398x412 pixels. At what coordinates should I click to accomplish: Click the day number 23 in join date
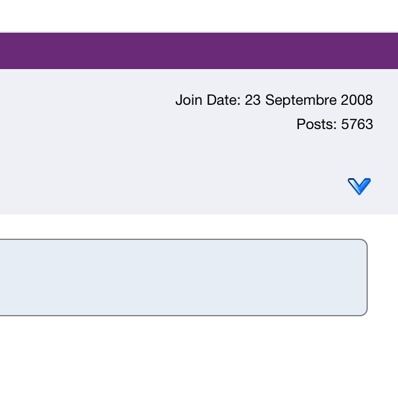[252, 100]
